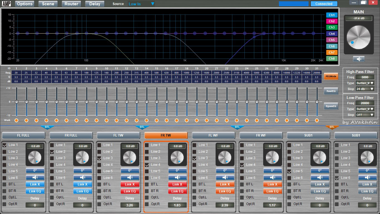Click the BypassEQ button
This screenshot has width=380, height=214.
pos(331,106)
